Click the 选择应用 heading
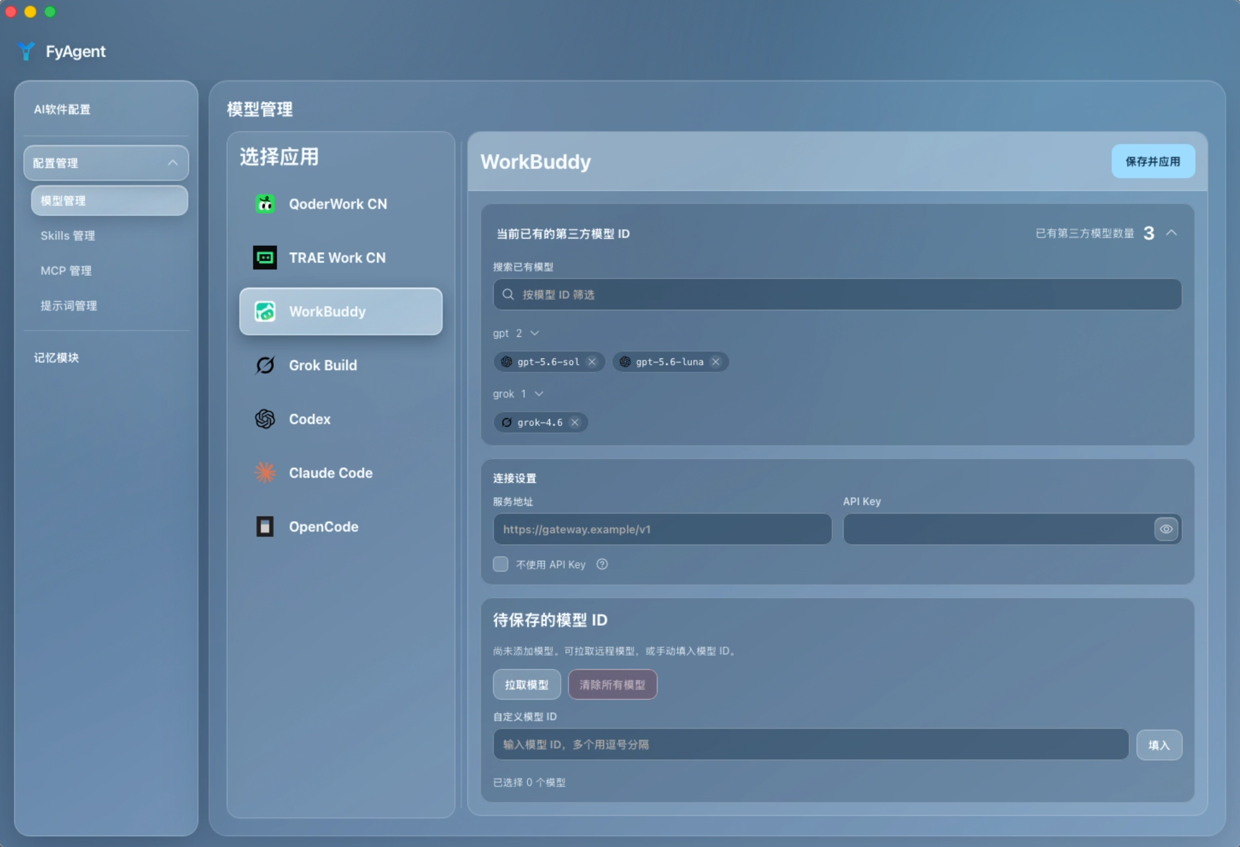The image size is (1240, 847). (x=279, y=157)
